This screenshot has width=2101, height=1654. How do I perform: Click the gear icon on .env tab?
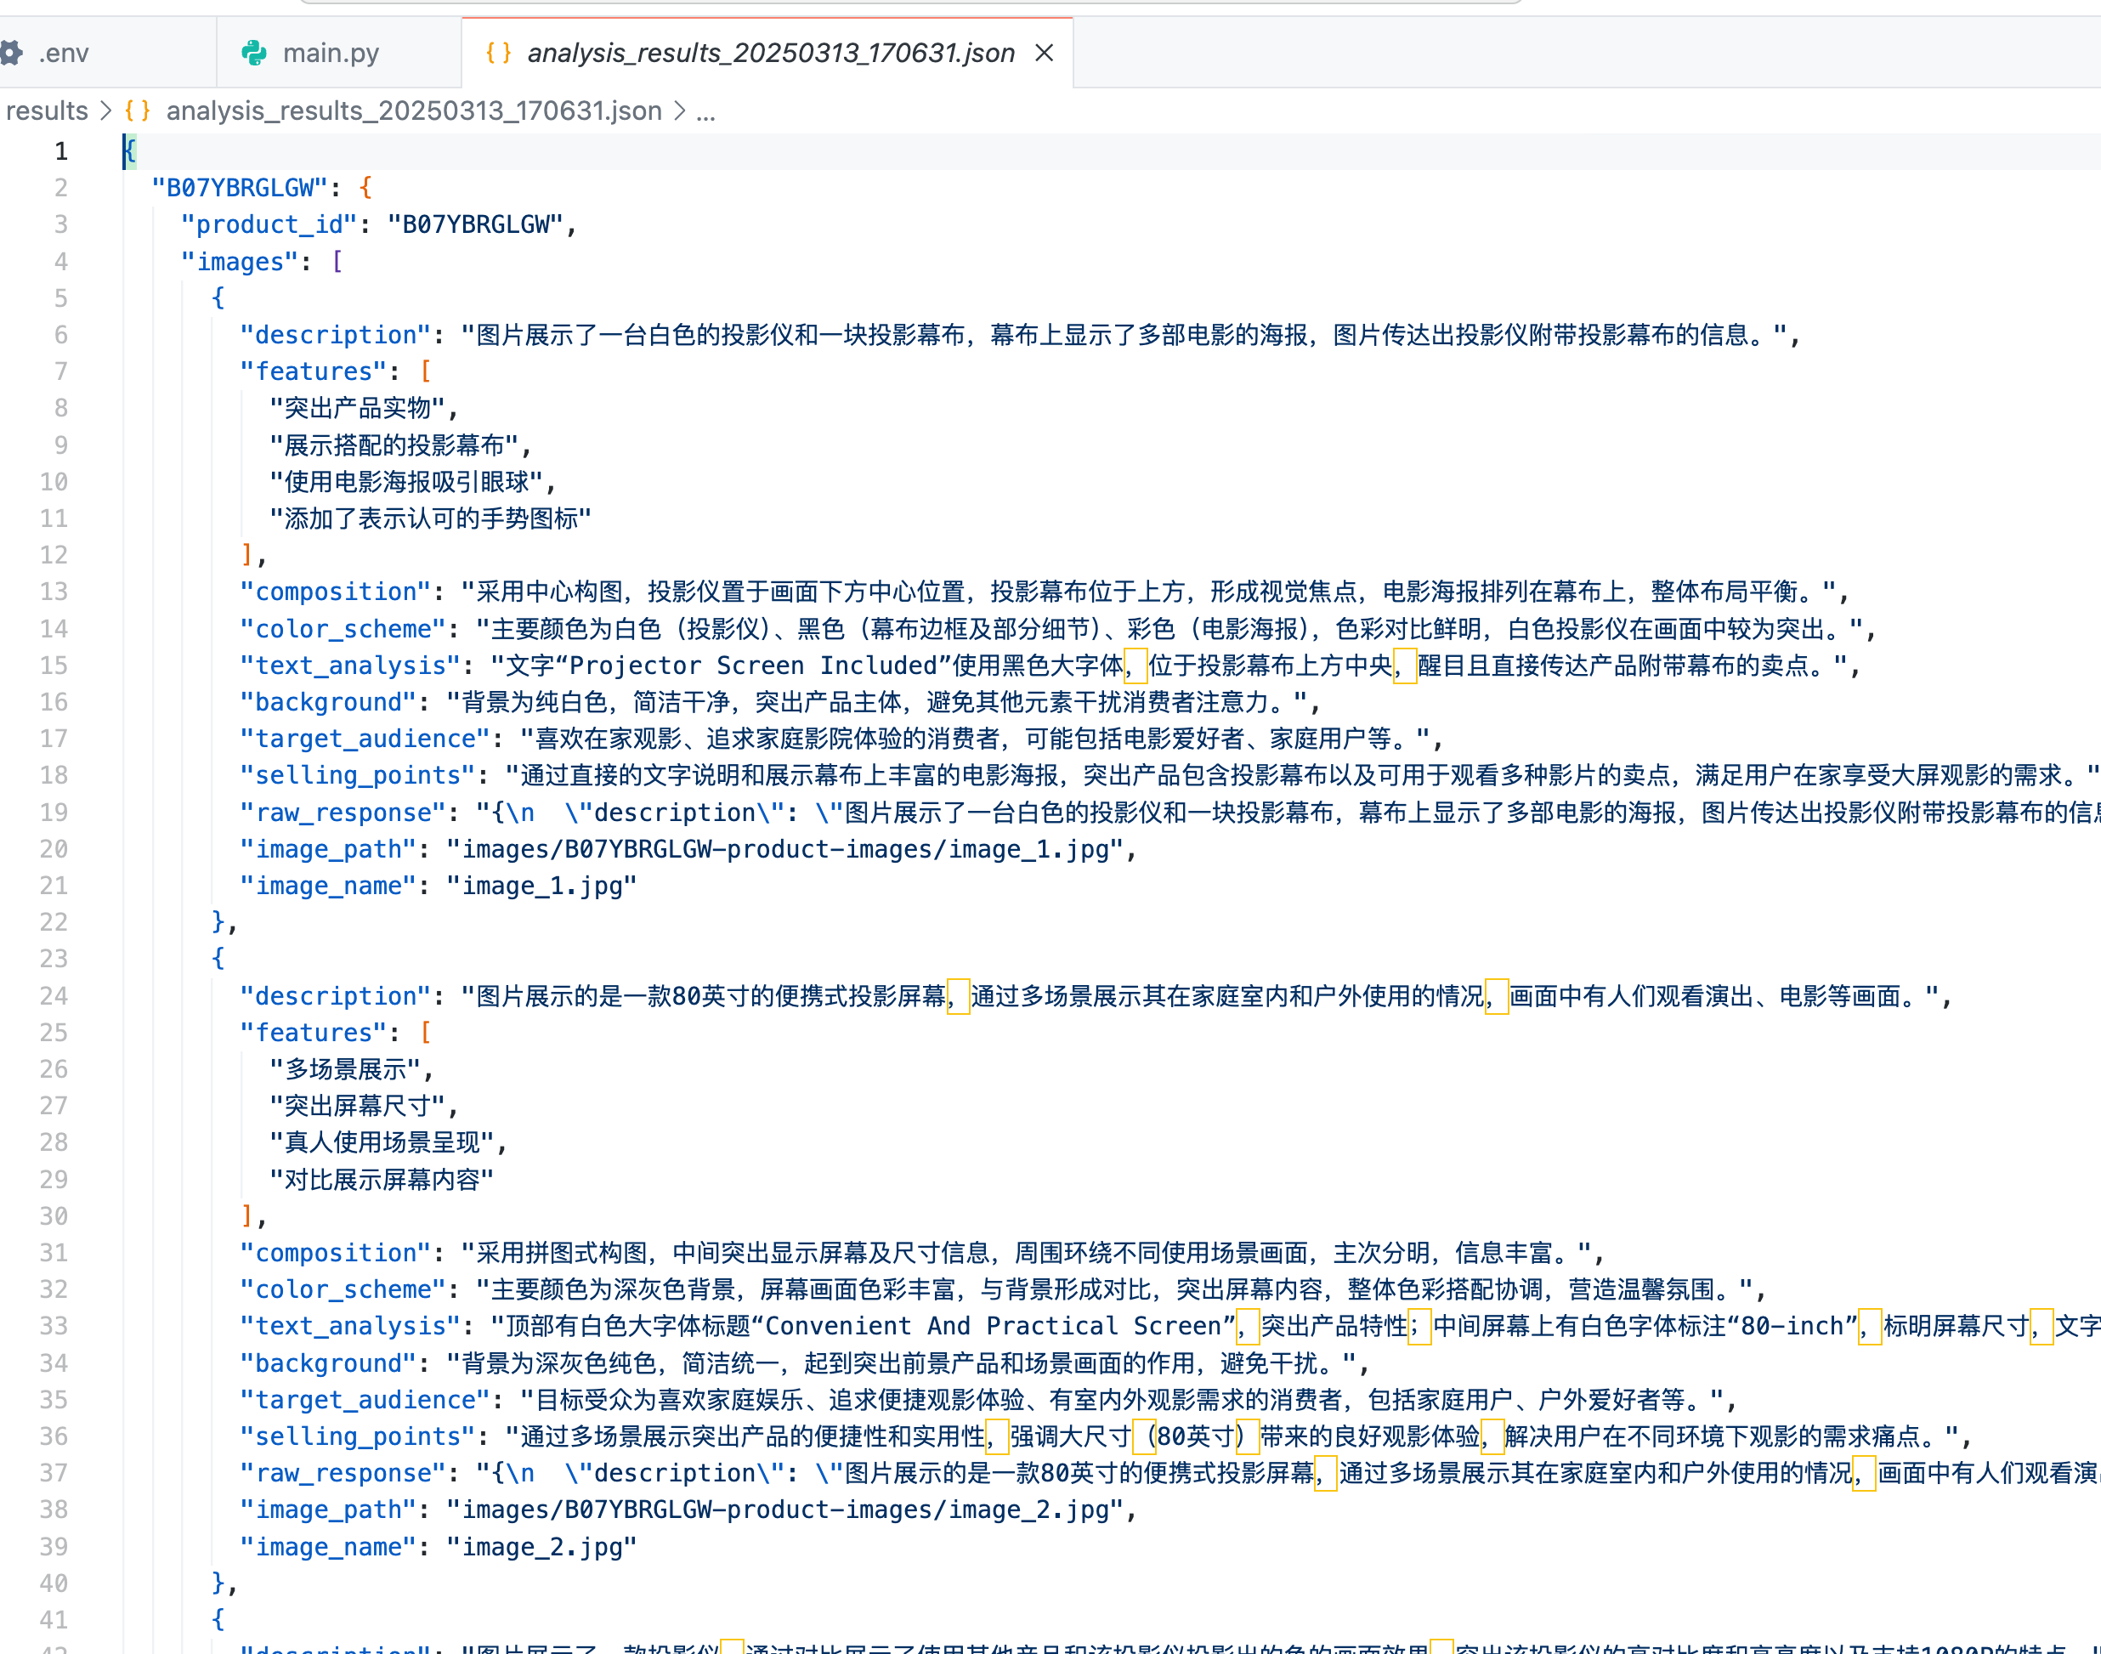[x=12, y=53]
